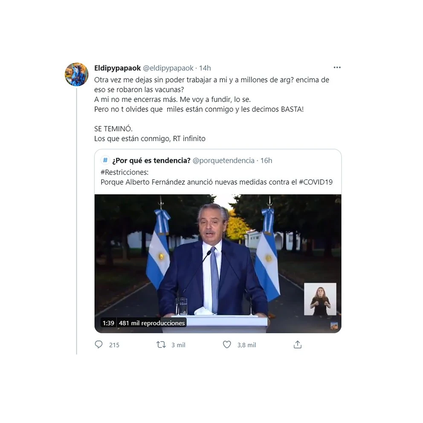Like the tweet with the heart icon

click(x=227, y=345)
